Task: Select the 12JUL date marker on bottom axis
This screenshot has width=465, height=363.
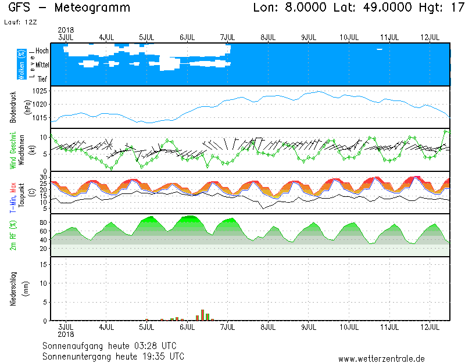Action: pos(430,328)
